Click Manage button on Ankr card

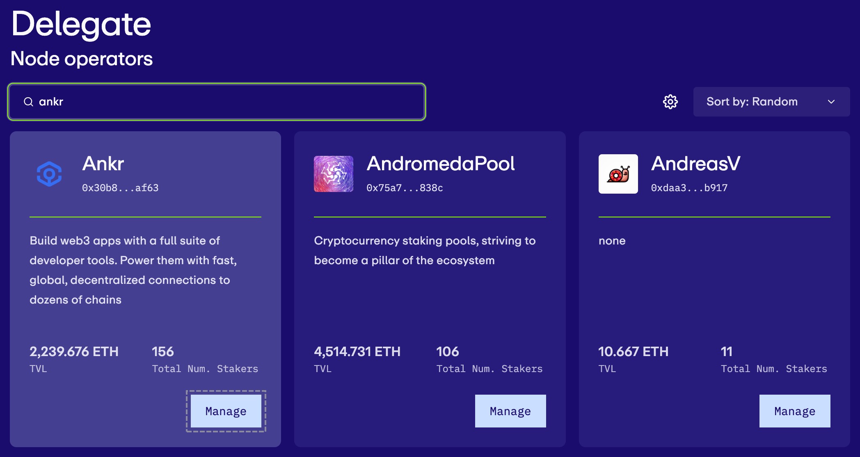pyautogui.click(x=226, y=411)
